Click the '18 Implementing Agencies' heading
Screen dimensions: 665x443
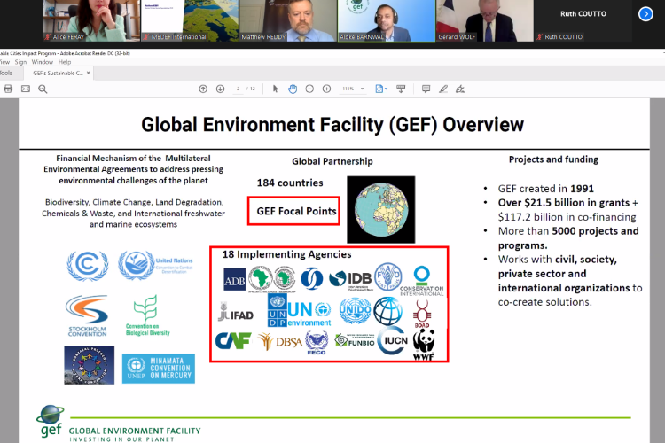coord(287,254)
